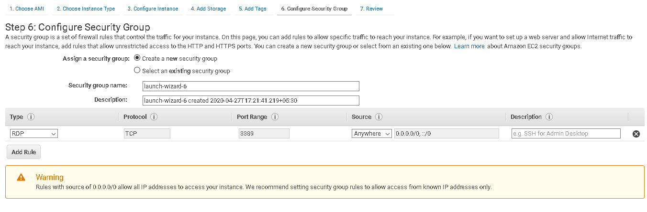Open the Anywhere source dropdown
647x212 pixels.
coord(371,134)
